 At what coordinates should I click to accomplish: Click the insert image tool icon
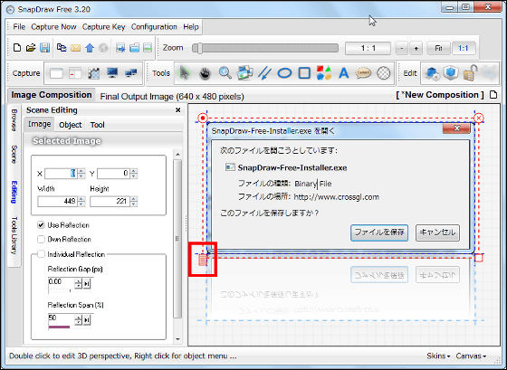[x=244, y=73]
